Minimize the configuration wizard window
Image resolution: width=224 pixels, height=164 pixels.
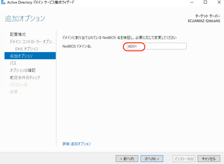pos(191,2)
